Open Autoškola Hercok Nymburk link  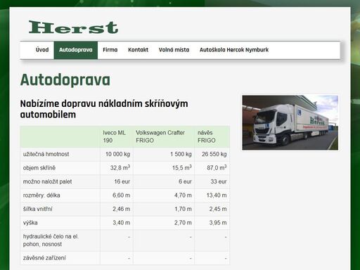(x=234, y=50)
